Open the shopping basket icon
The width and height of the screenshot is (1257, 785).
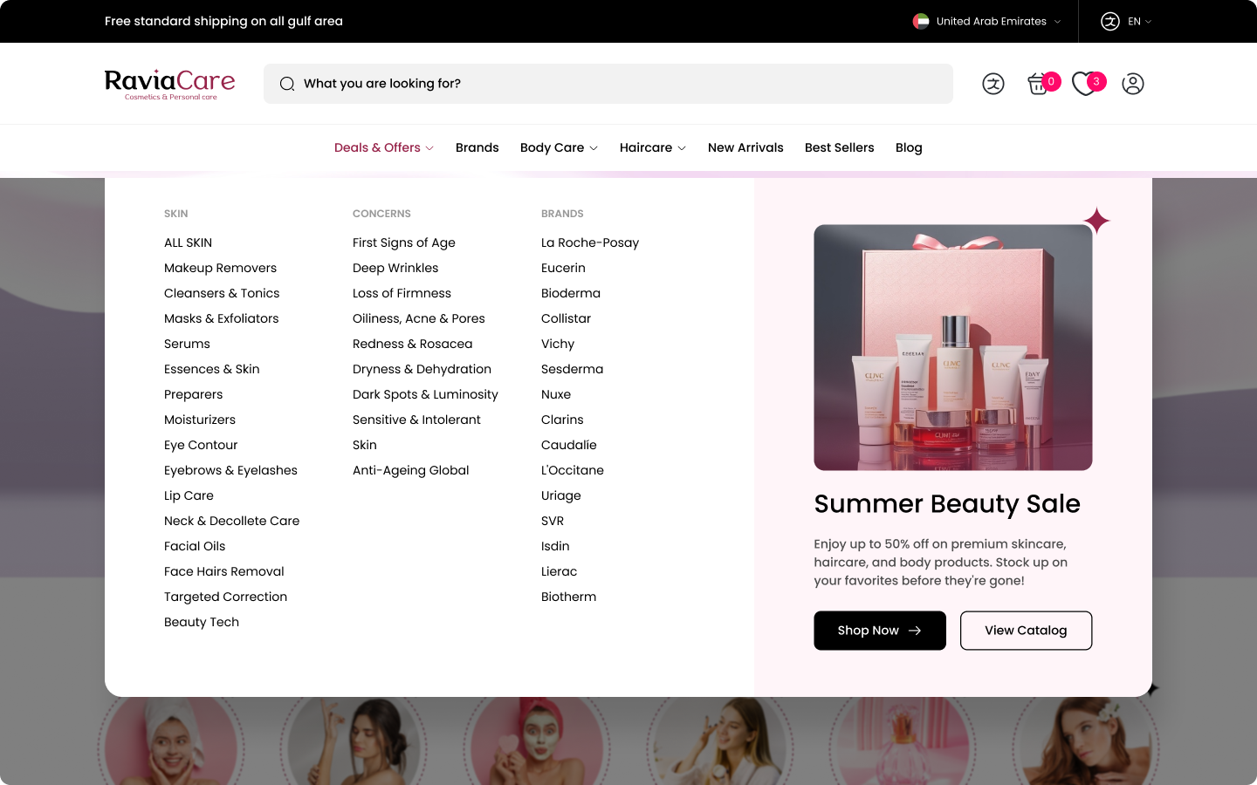pyautogui.click(x=1038, y=84)
